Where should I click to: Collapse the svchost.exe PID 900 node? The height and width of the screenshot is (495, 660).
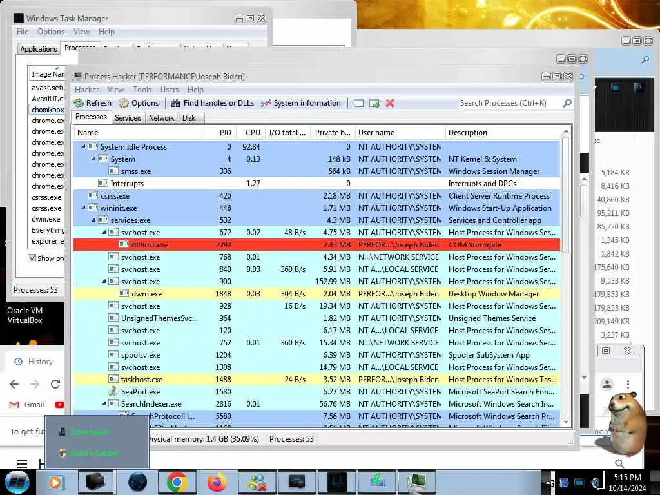(x=104, y=281)
